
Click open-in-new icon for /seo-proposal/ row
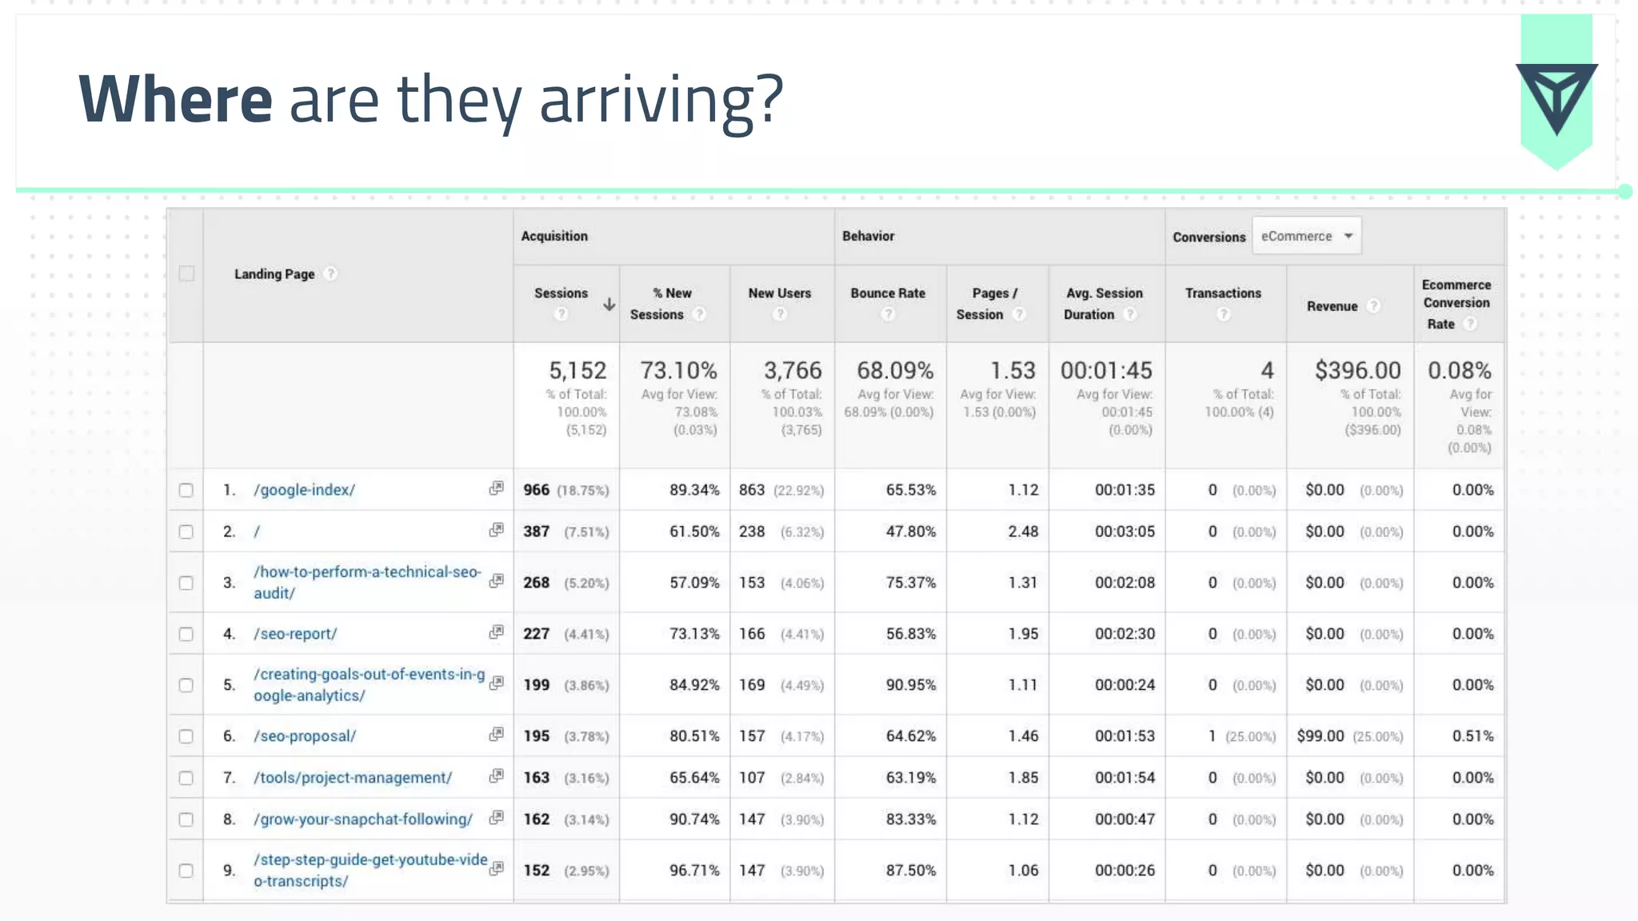pos(497,734)
